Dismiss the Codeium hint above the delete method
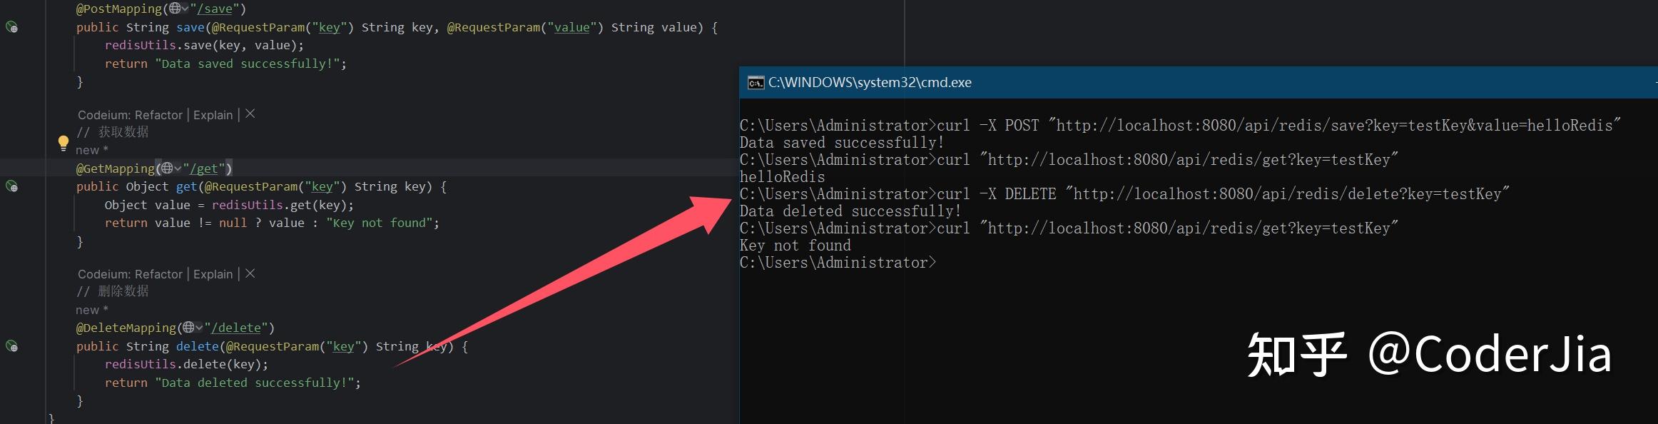This screenshot has width=1658, height=424. pos(250,273)
